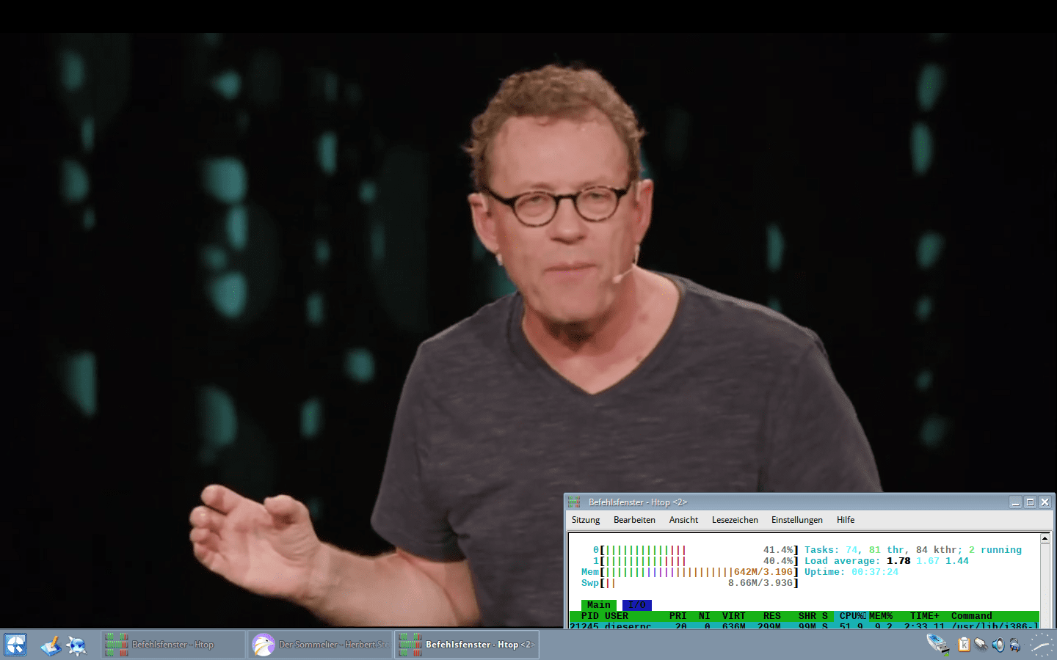This screenshot has height=660, width=1057.
Task: Sort by the CPU% column header
Action: [851, 616]
